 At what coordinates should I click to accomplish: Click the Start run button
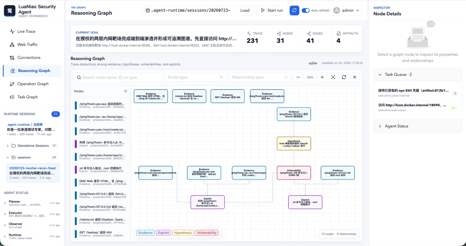click(272, 10)
